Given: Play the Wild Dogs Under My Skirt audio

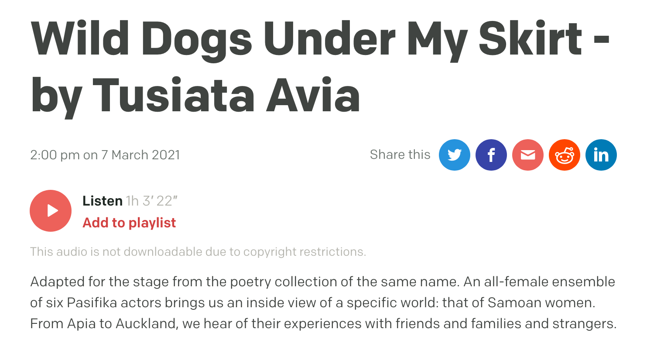Looking at the screenshot, I should (x=51, y=211).
